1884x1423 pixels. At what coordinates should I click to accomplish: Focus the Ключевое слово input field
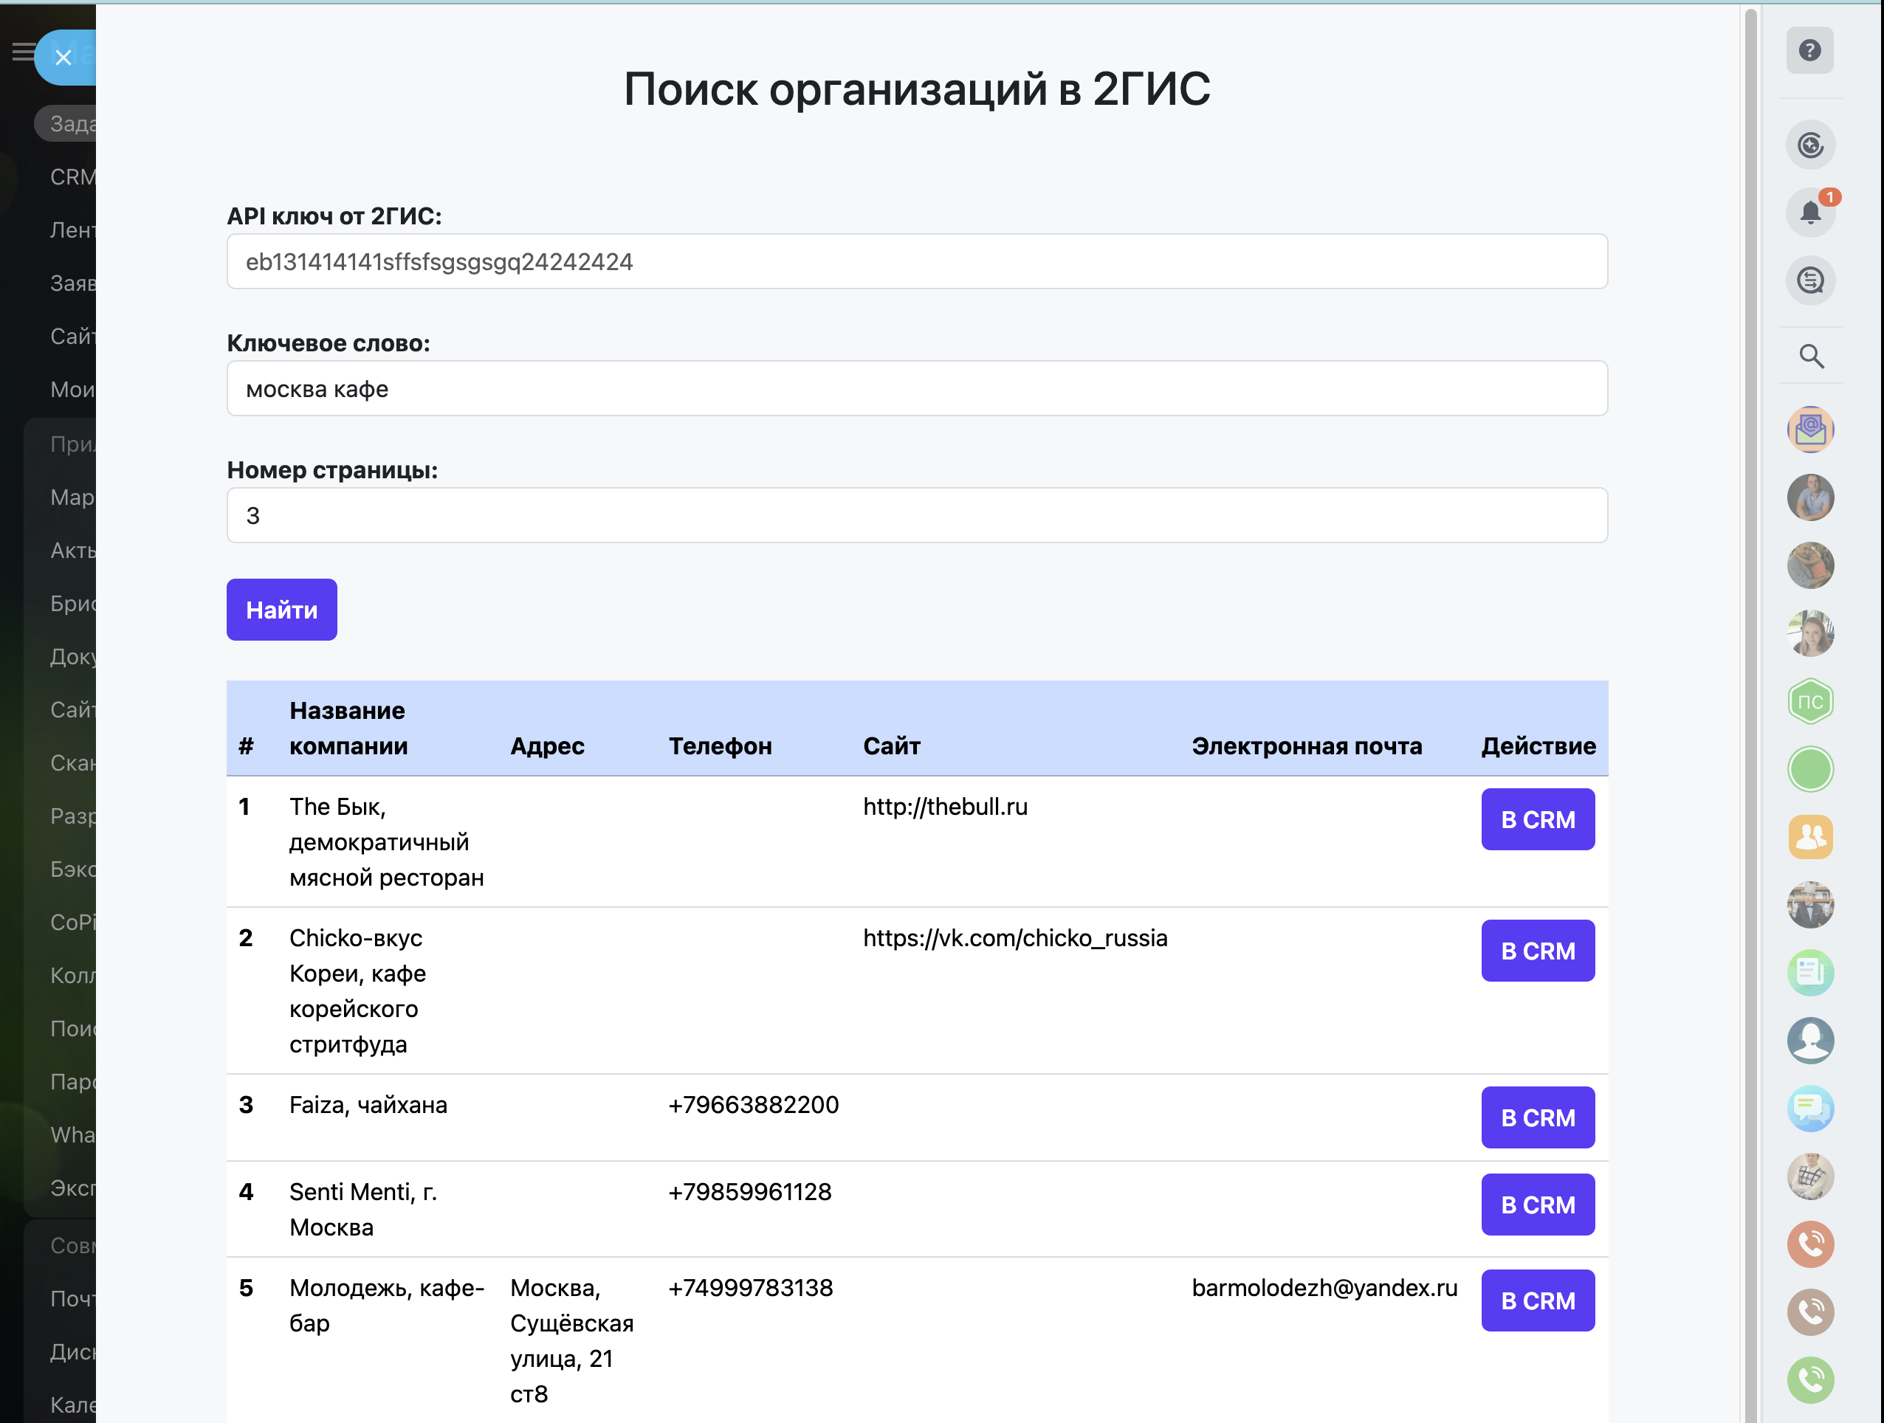click(x=916, y=388)
